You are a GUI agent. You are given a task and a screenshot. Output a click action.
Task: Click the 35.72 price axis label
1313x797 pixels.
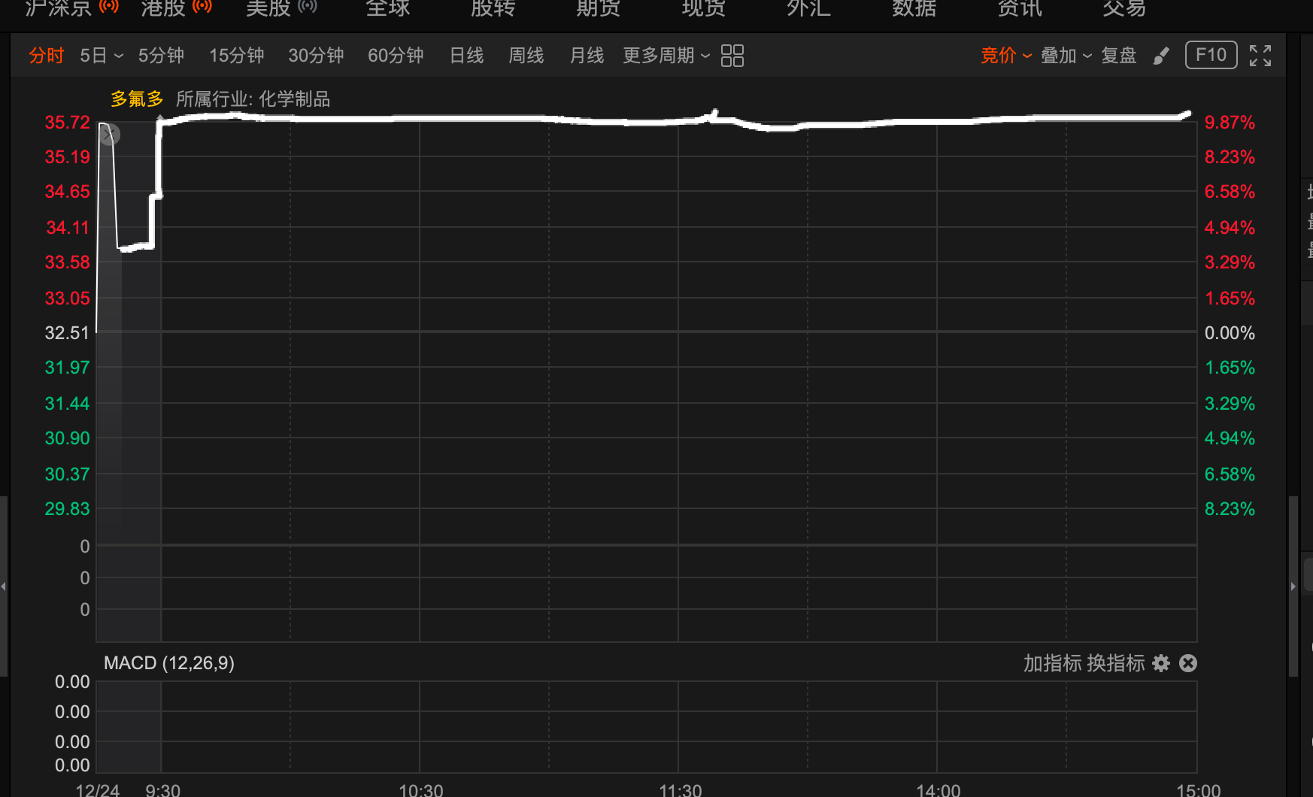tap(67, 123)
